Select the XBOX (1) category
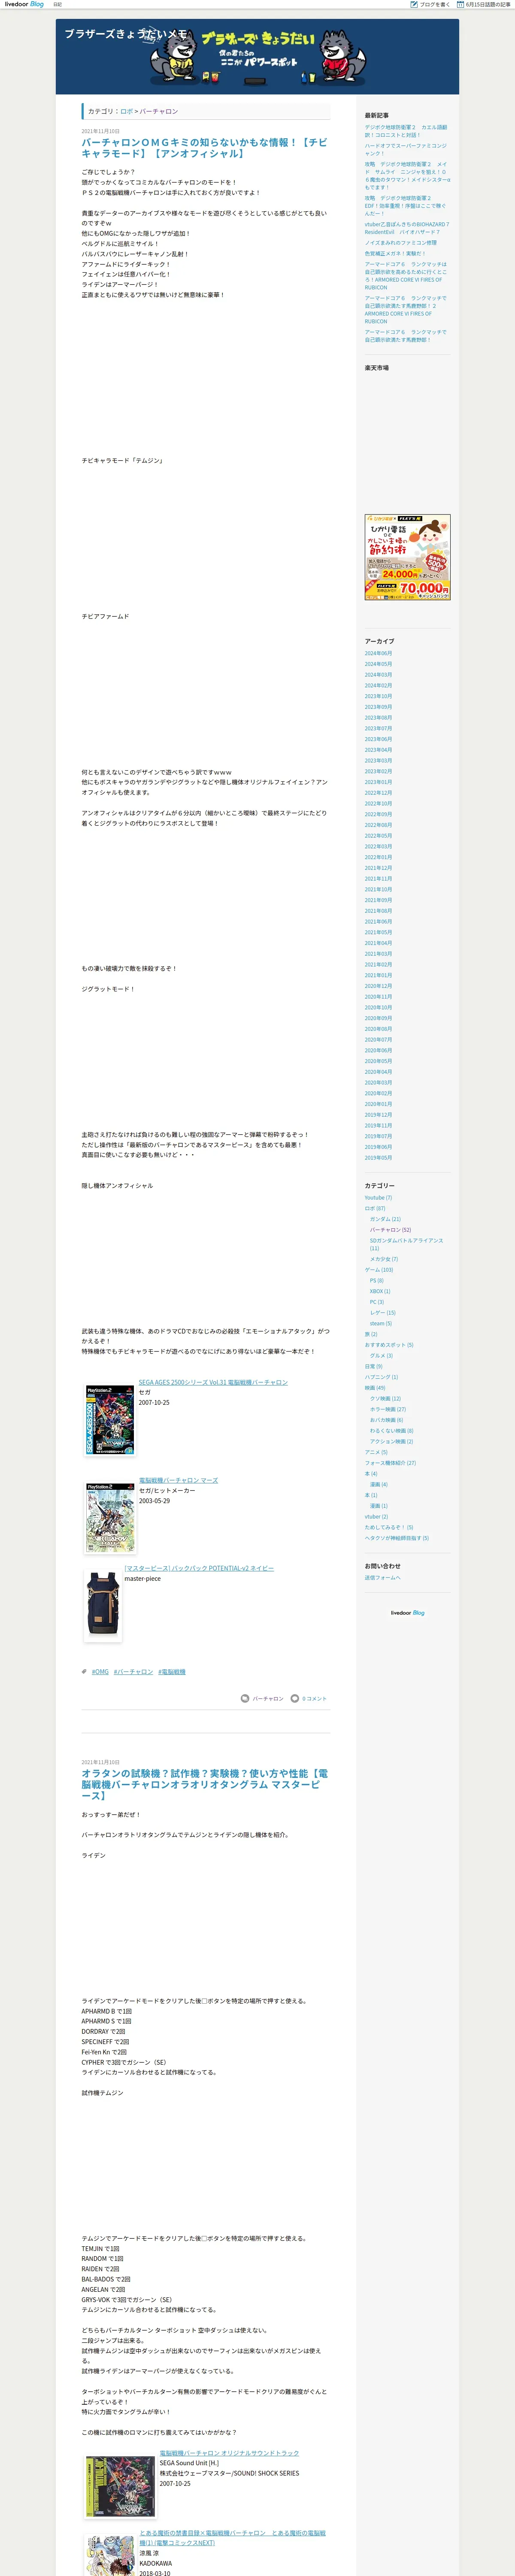 pyautogui.click(x=380, y=1291)
